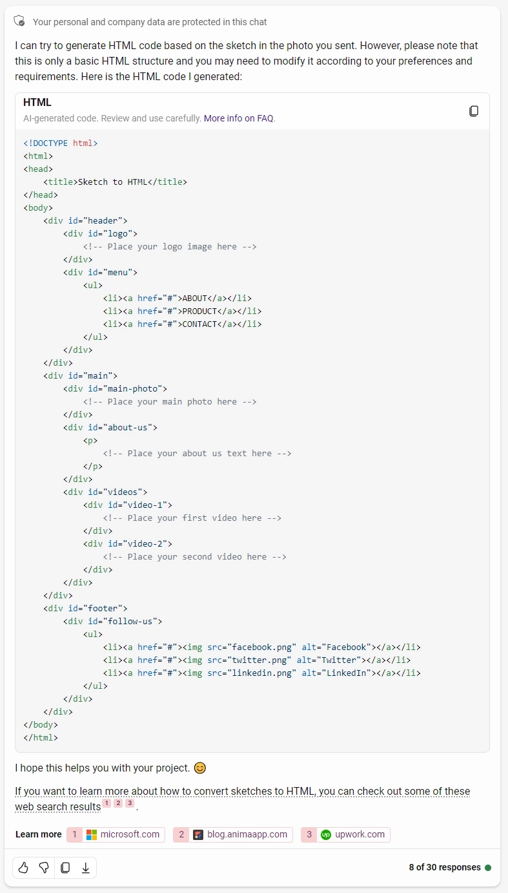Open superscript citation 3

[129, 803]
